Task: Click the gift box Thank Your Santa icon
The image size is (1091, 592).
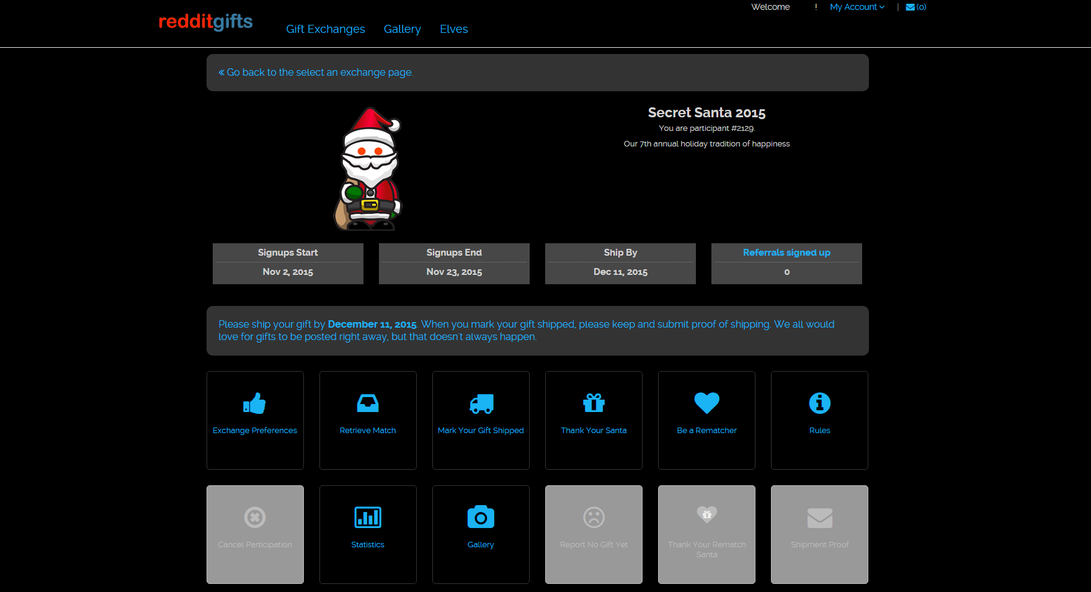Action: 594,403
